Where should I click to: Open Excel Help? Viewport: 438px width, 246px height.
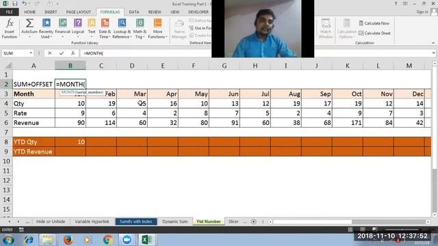[x=396, y=3]
